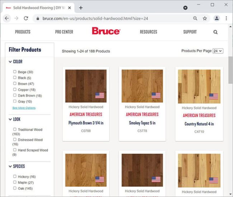Click the scrollbar down arrow
Screen dimensions: 233x197
coord(230,194)
